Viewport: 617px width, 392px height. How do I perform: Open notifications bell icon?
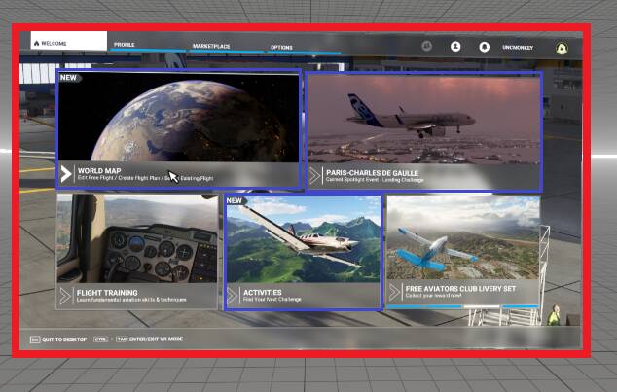(485, 47)
